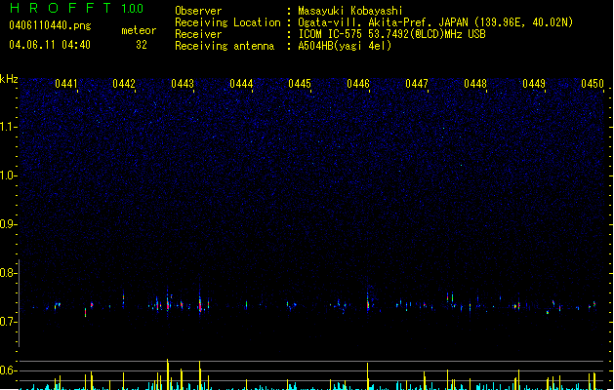Click the 0450 time axis marker
Viewport: 614px width, 390px height.
pos(593,84)
